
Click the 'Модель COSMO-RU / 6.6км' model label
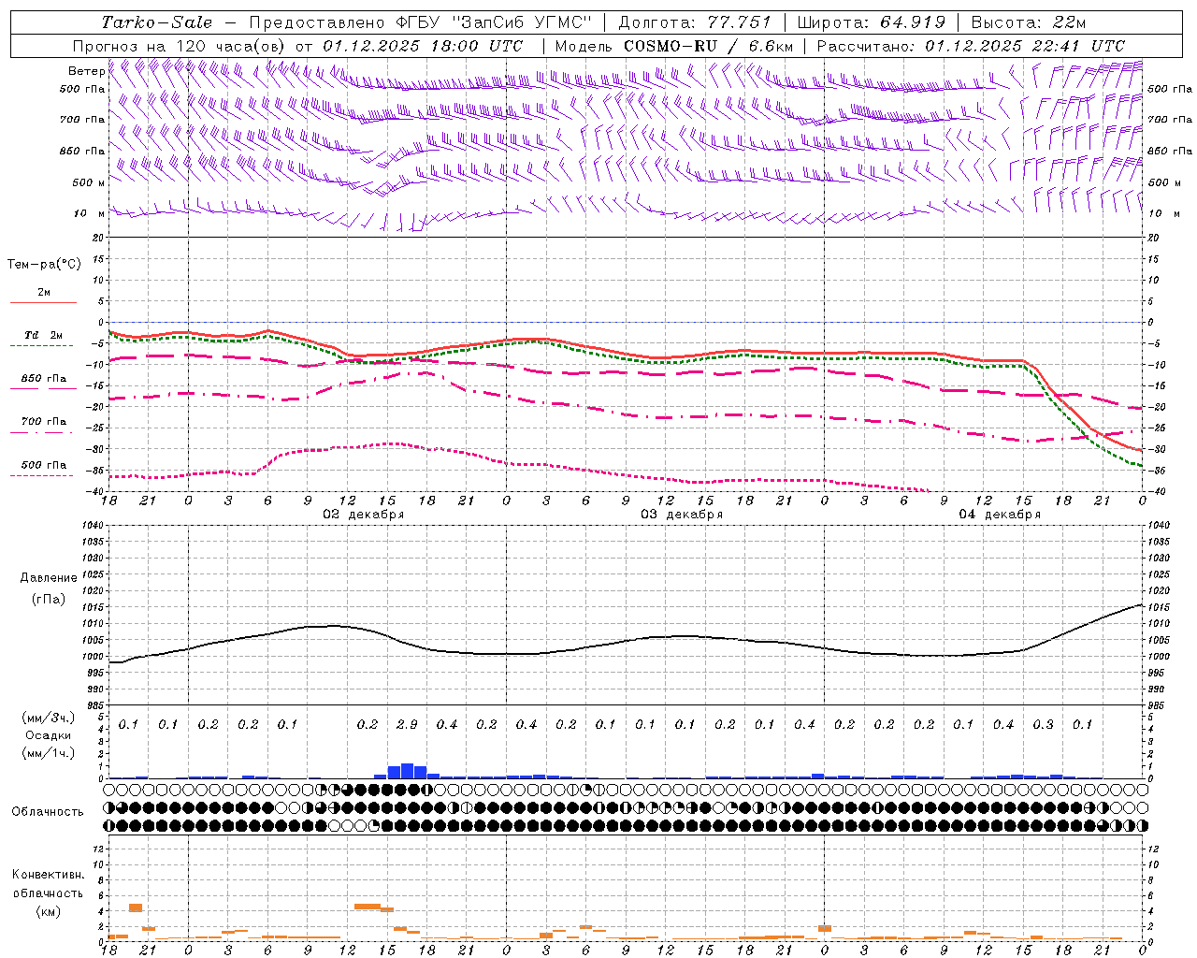coord(674,46)
